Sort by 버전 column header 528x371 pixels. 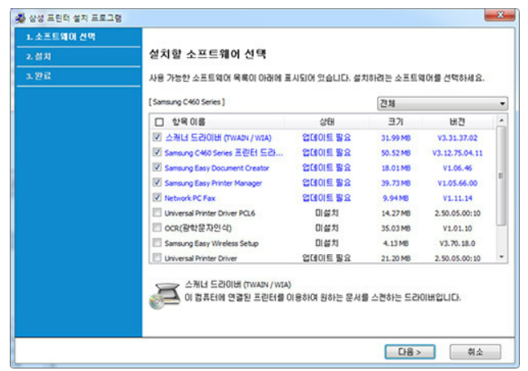point(457,122)
